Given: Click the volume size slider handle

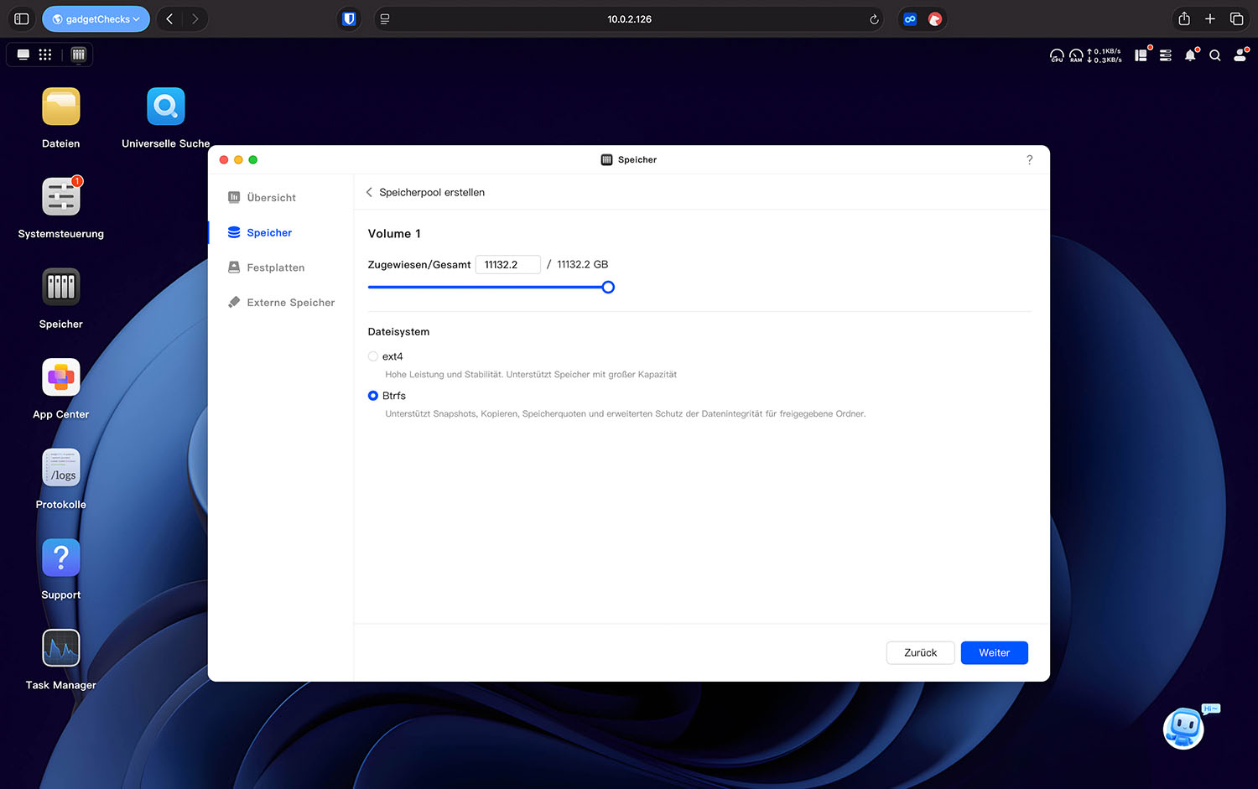Looking at the screenshot, I should [x=608, y=288].
